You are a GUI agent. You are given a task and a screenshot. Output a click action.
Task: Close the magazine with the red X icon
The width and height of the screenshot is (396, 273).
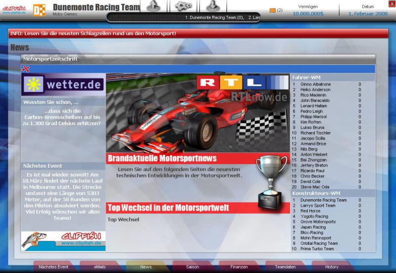click(26, 69)
